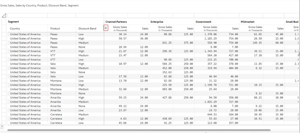Select the Country column header

(x=15, y=29)
